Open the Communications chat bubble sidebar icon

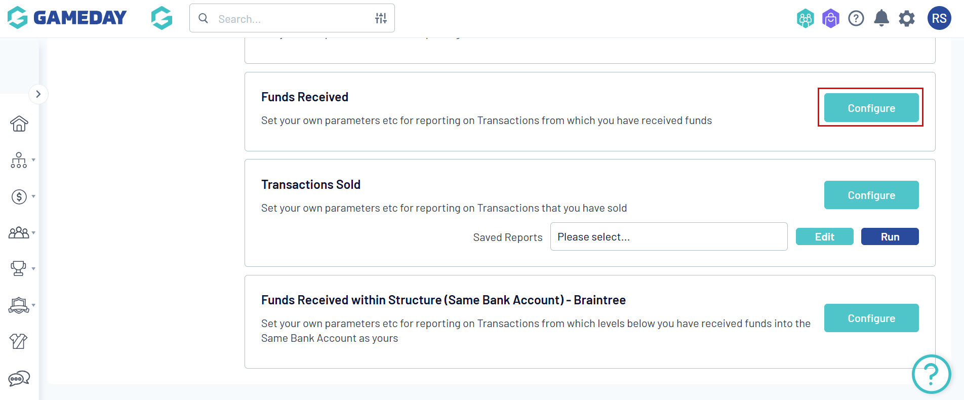19,378
